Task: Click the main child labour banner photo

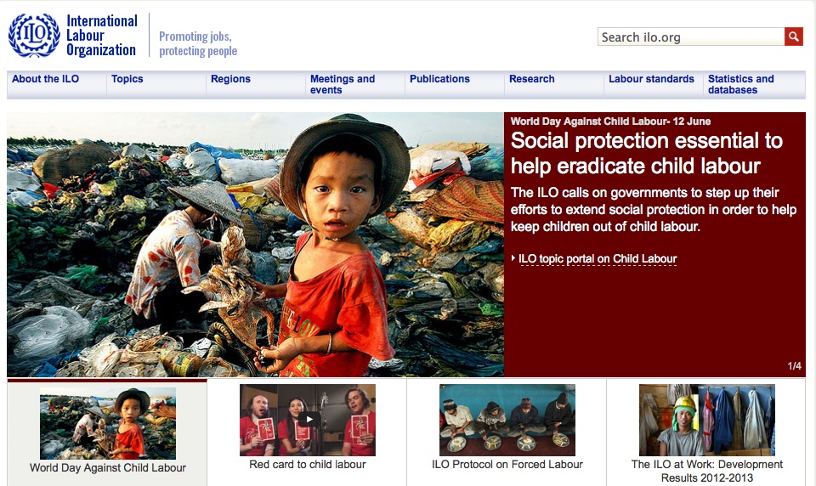Action: coord(255,245)
